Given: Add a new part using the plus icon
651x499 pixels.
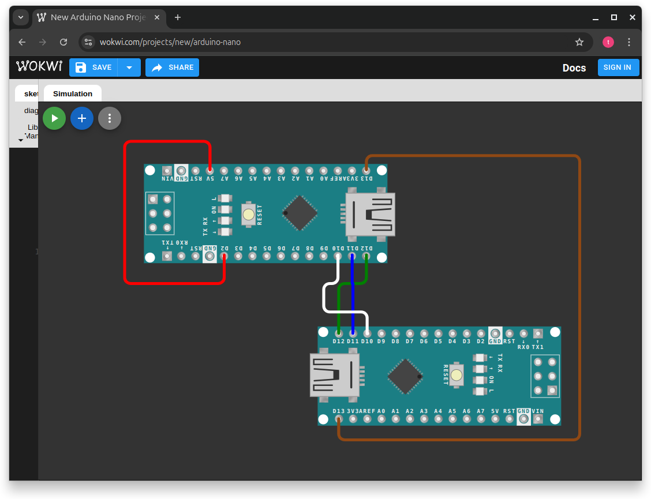Looking at the screenshot, I should point(82,118).
